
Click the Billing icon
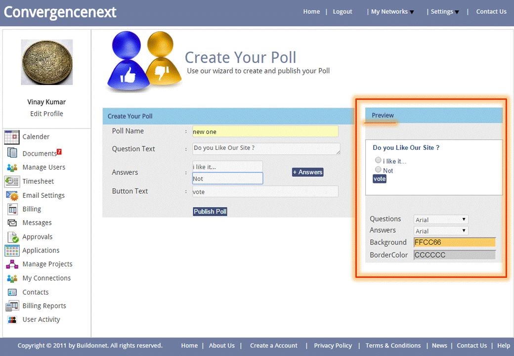(12, 209)
